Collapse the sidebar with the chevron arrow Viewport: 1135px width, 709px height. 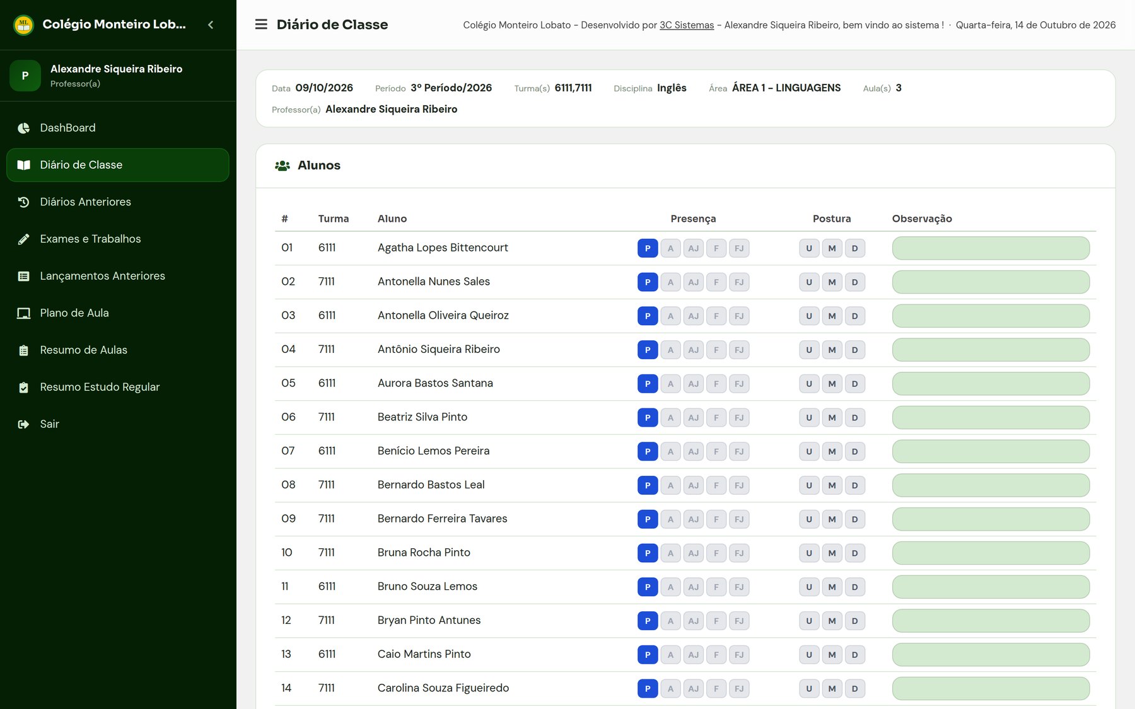[x=211, y=25]
